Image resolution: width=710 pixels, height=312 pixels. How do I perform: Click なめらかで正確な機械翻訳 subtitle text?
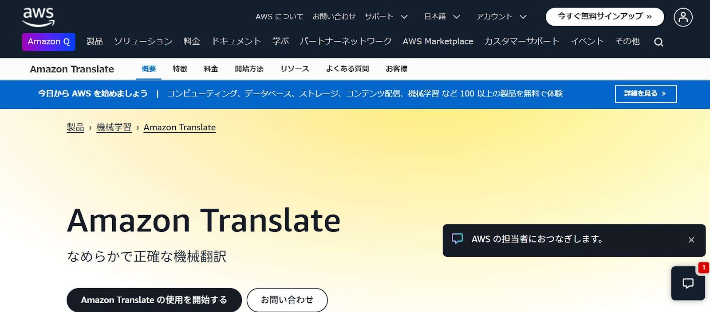click(x=147, y=256)
